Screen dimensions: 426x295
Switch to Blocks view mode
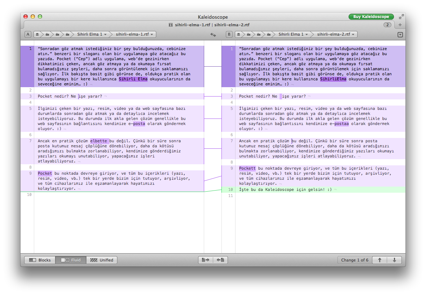(x=40, y=260)
